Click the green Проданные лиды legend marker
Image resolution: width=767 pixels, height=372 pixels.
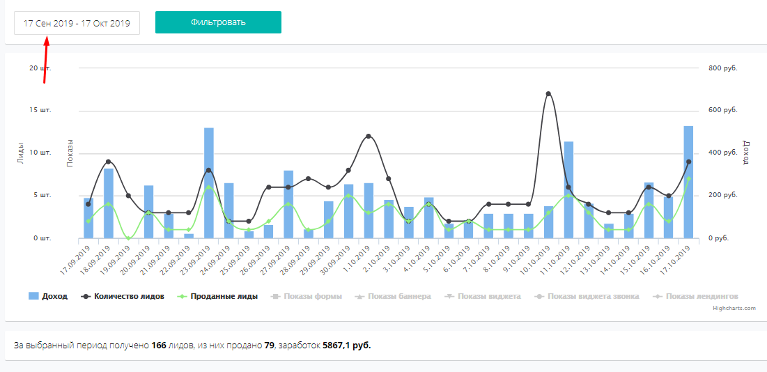pos(183,296)
